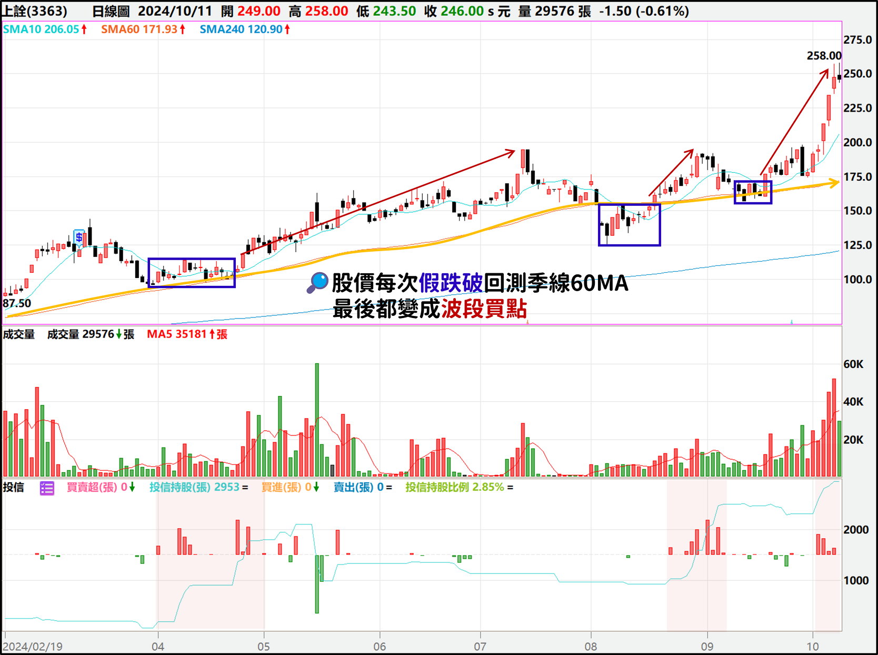The height and width of the screenshot is (655, 878).
Task: Click the 買賣超(張) 0 label
Action: (x=101, y=488)
